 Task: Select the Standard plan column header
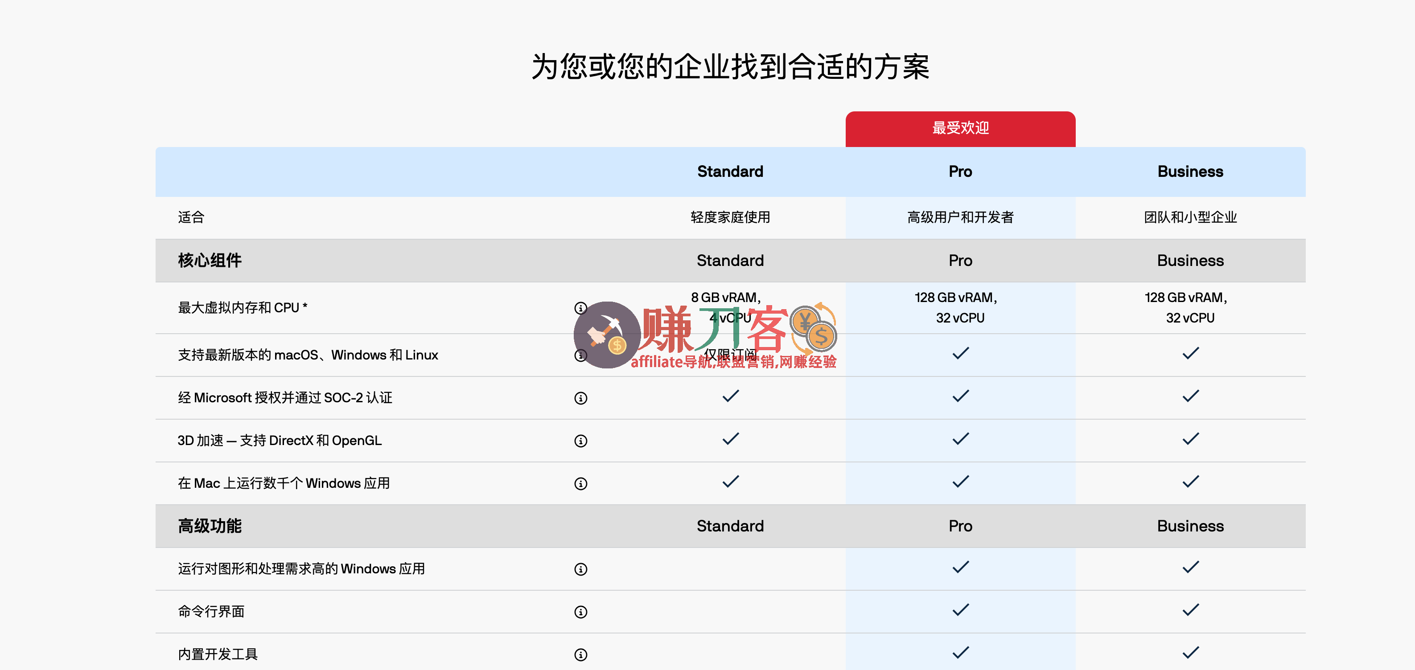730,171
